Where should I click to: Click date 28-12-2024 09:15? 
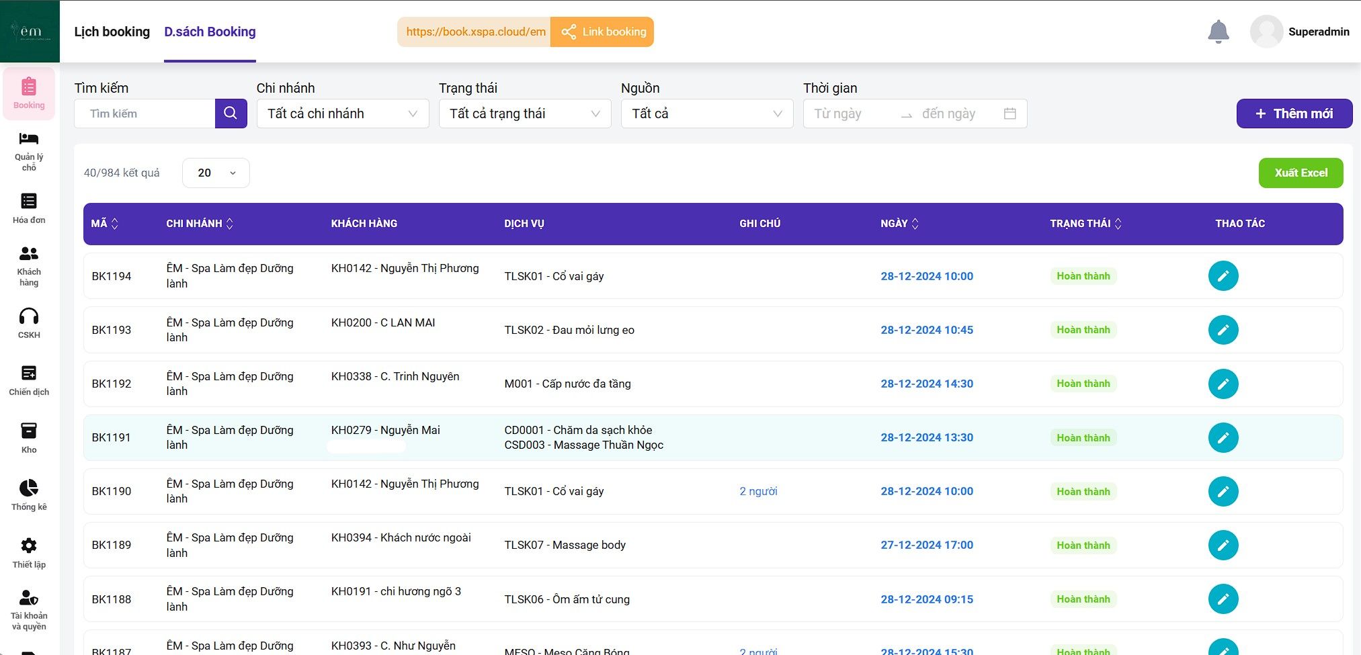tap(927, 599)
